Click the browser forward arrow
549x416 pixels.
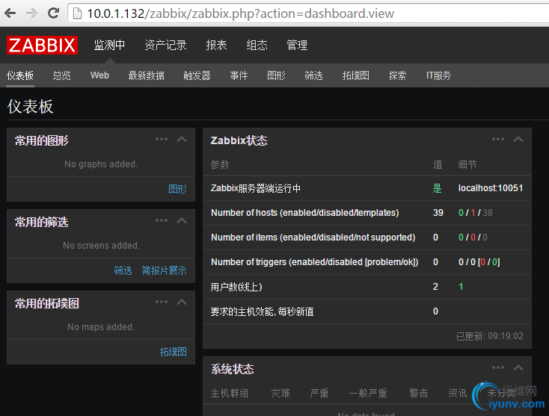[32, 13]
